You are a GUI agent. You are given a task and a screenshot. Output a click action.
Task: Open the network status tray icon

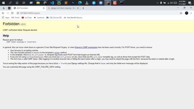click(168, 3)
